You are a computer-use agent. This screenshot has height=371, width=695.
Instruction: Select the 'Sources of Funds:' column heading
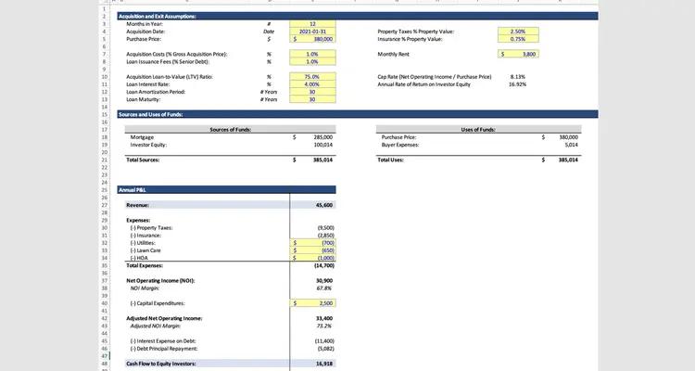click(x=230, y=130)
